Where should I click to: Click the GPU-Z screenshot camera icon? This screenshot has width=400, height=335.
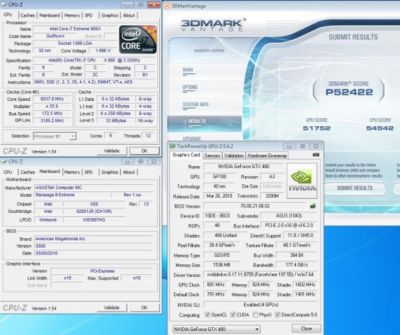coord(316,155)
